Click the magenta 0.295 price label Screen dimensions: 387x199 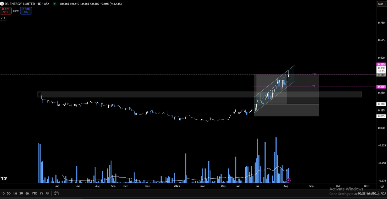[381, 87]
